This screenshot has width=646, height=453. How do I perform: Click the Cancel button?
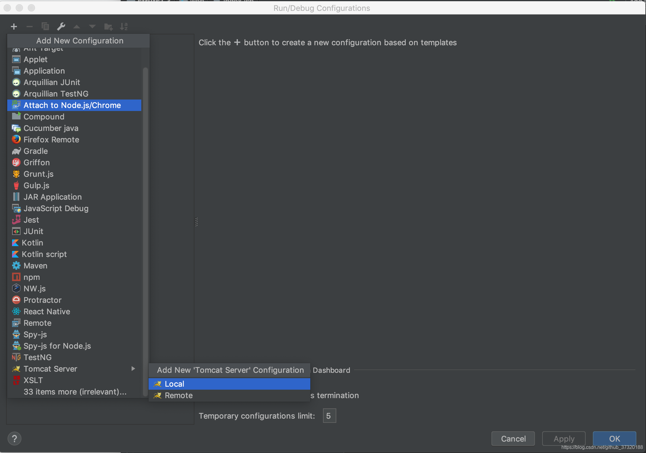tap(513, 439)
